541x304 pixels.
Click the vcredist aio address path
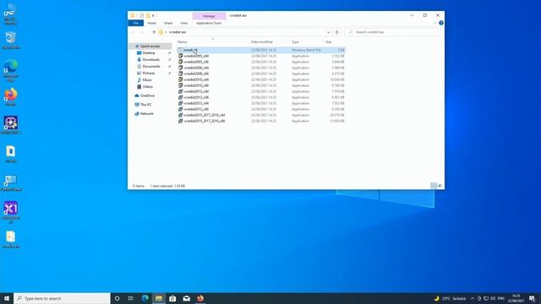click(178, 32)
